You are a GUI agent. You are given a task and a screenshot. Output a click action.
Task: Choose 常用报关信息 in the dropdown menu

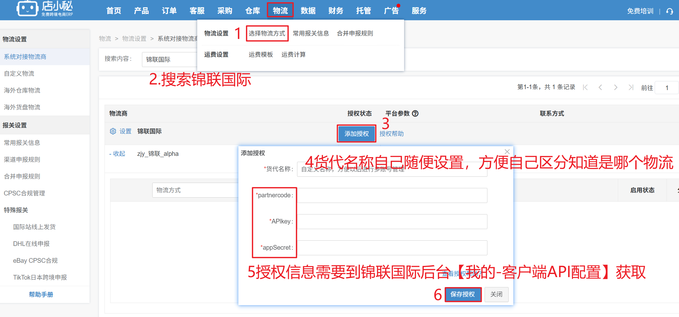tap(311, 33)
